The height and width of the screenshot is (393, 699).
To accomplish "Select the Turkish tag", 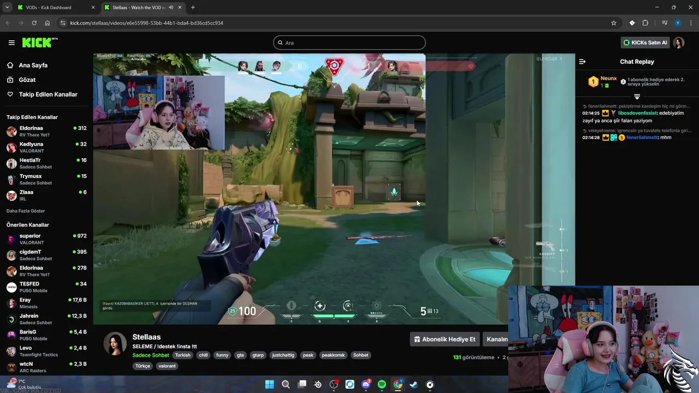I will coord(183,355).
